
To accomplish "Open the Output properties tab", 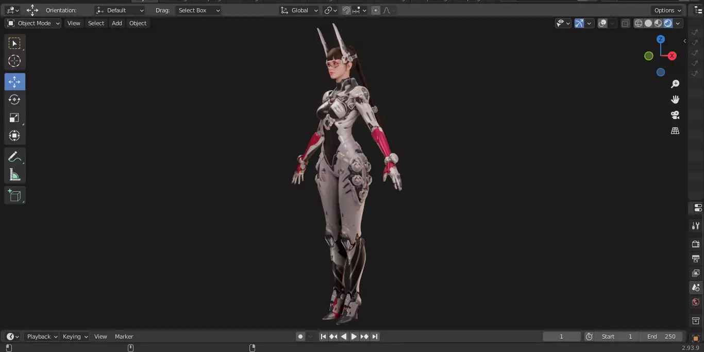I will [x=696, y=259].
